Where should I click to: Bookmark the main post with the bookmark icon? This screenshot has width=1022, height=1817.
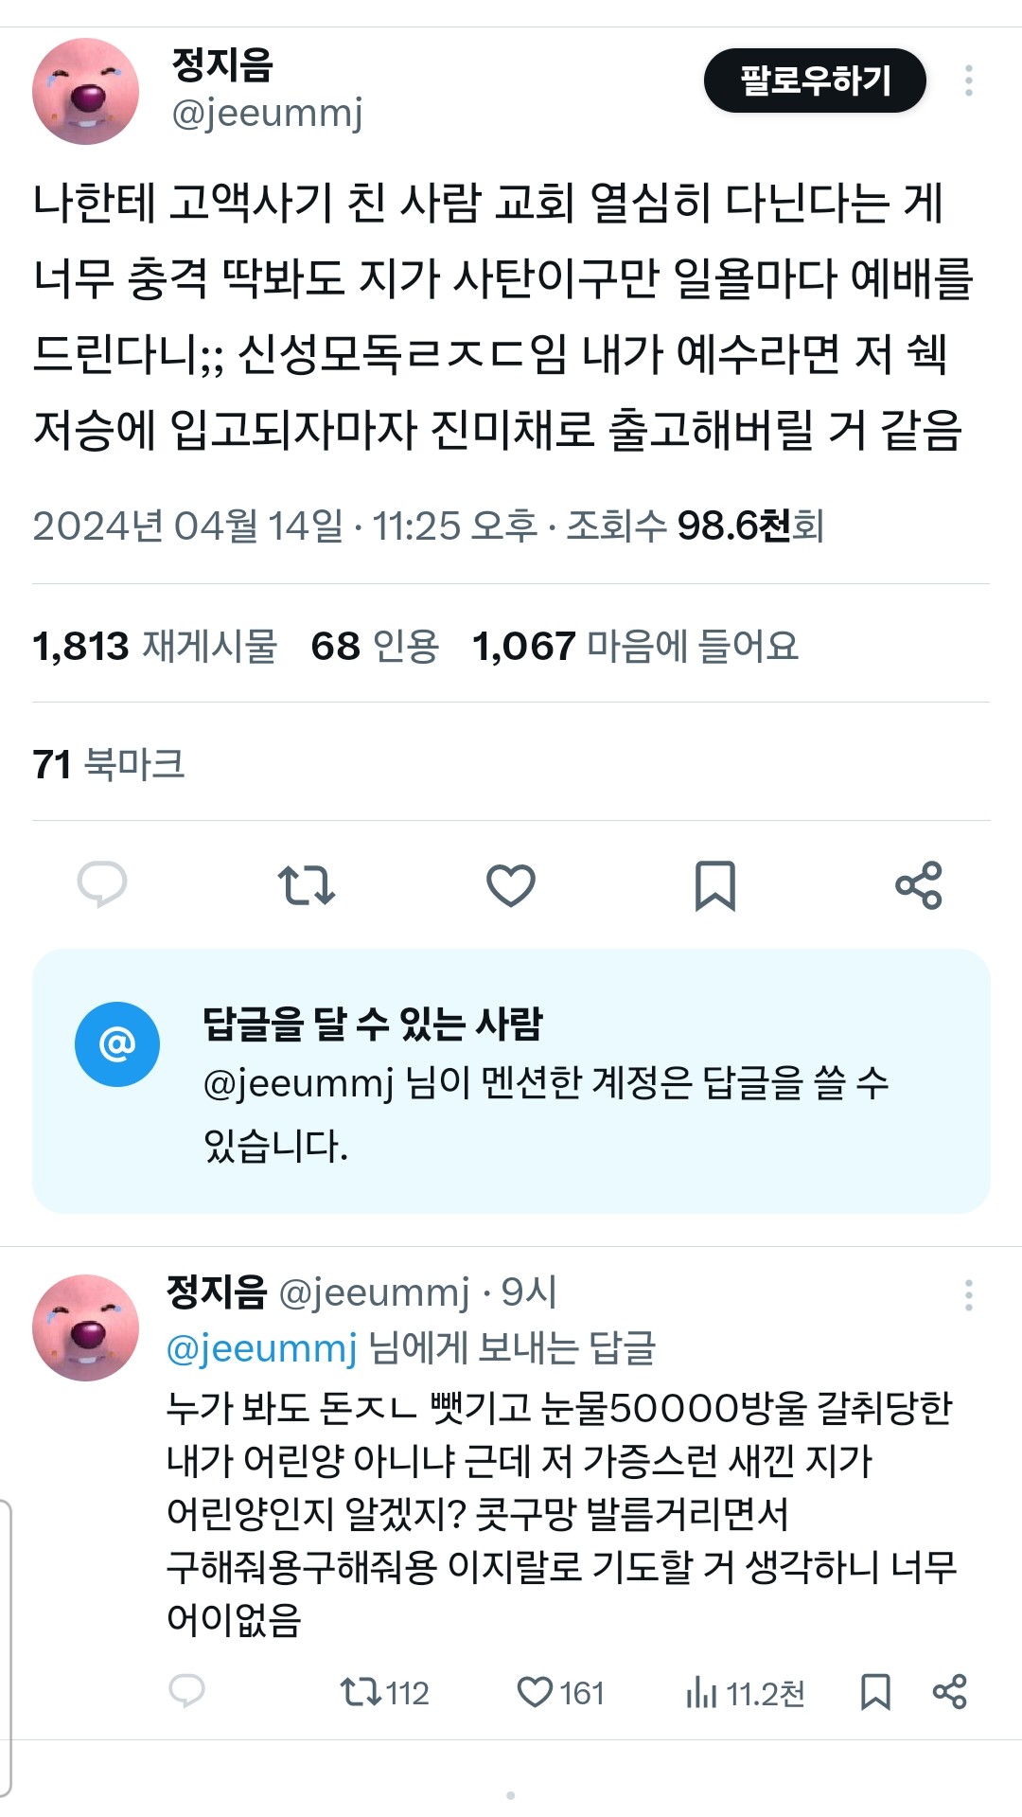(x=715, y=885)
